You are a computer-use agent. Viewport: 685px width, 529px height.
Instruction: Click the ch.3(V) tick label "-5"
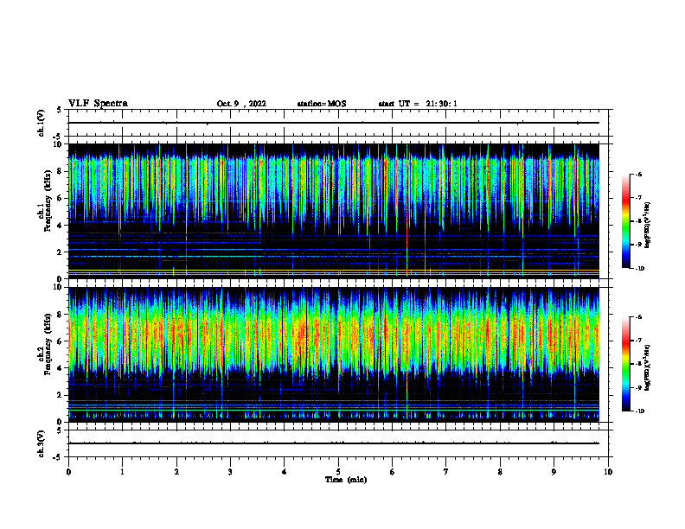click(58, 457)
